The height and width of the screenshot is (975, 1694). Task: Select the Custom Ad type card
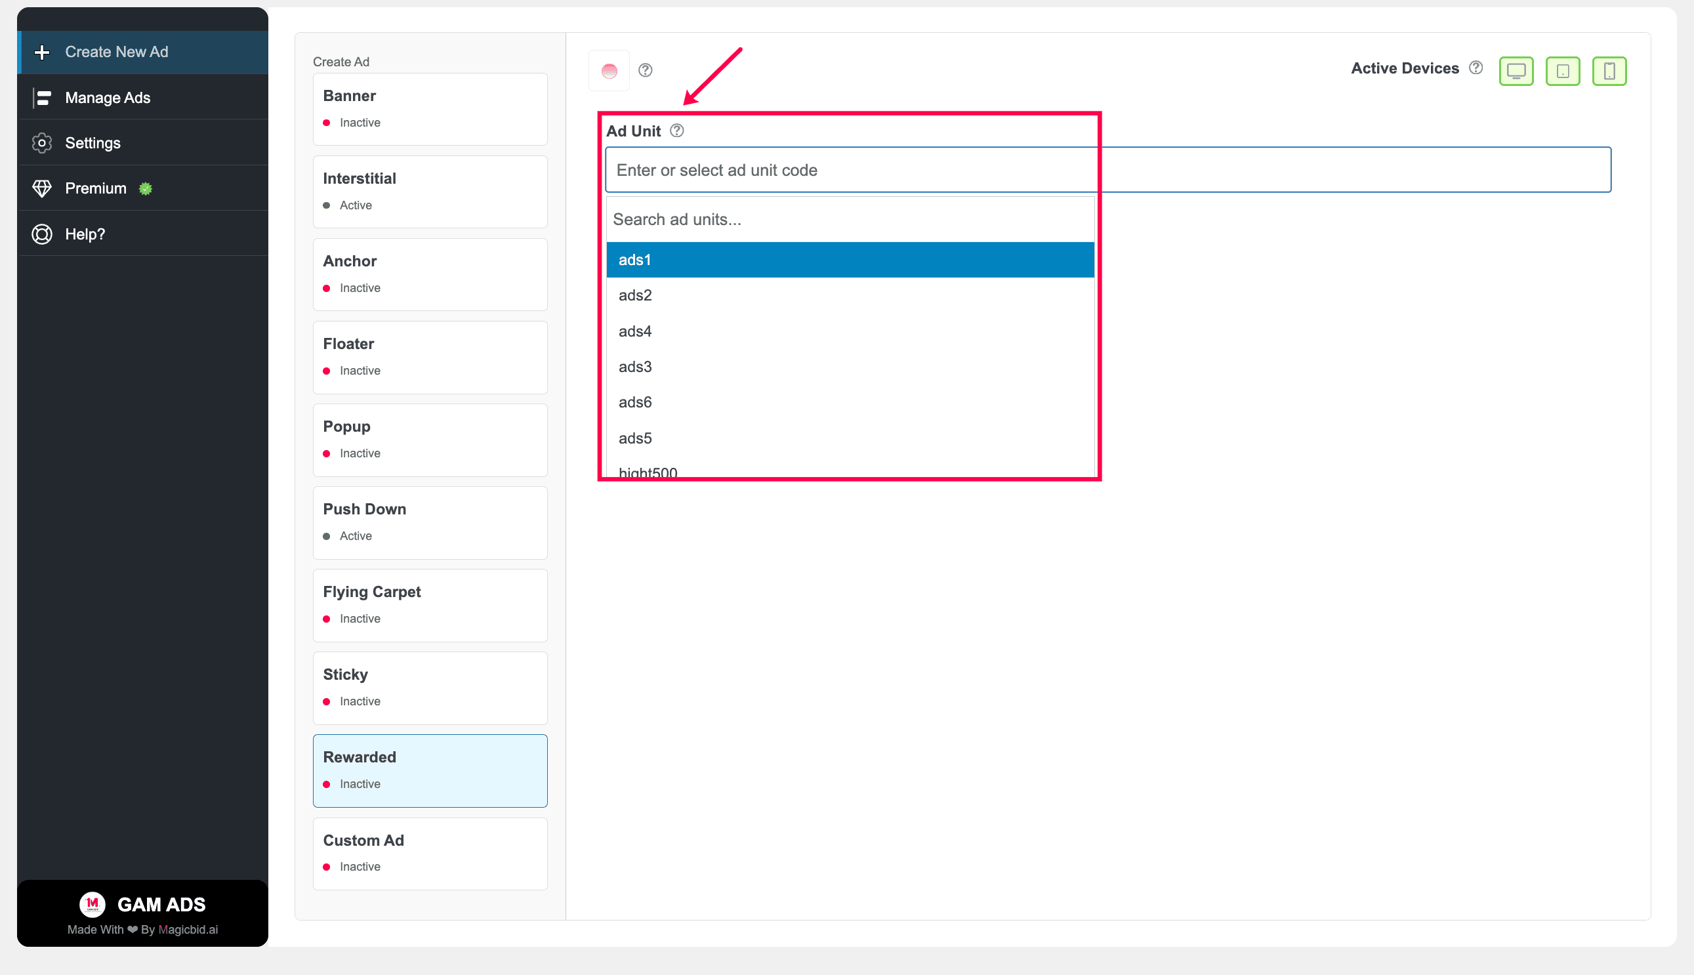click(x=430, y=854)
